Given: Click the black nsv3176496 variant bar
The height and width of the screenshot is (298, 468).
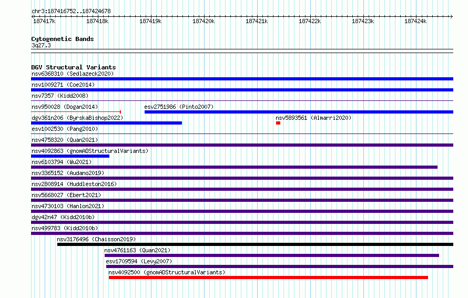Looking at the screenshot, I should (255, 244).
